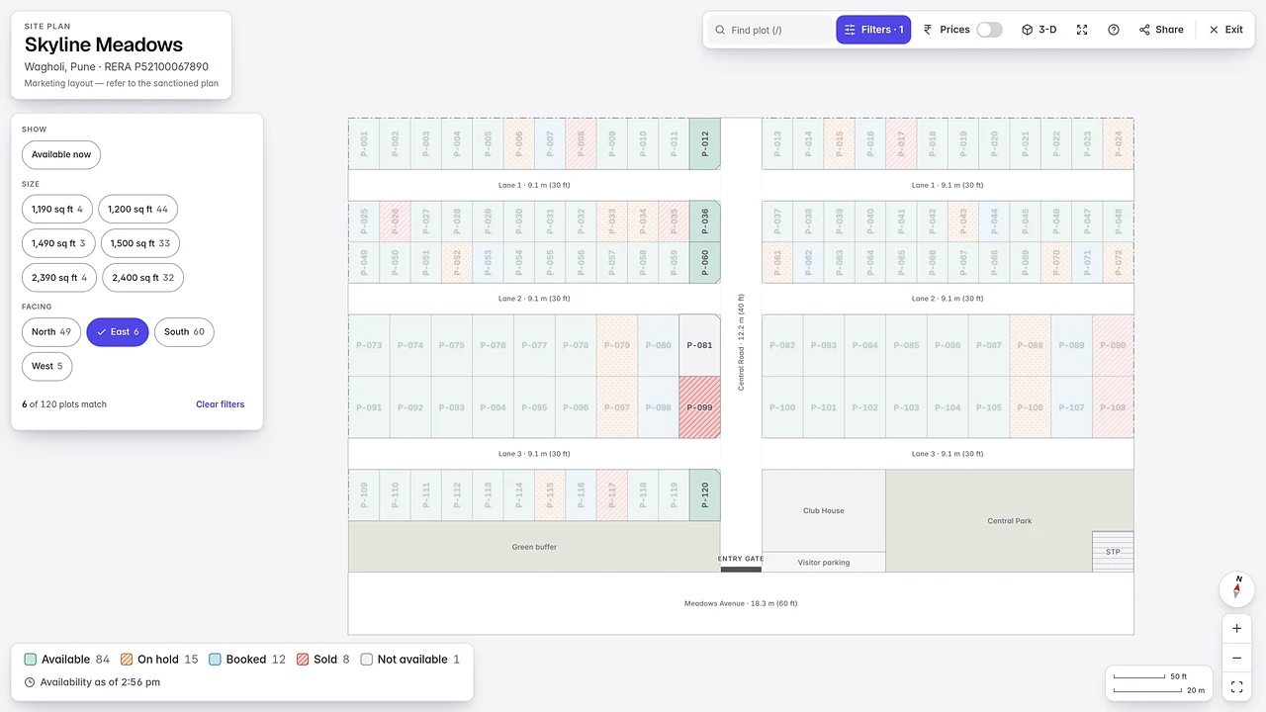1266x712 pixels.
Task: Click the fullscreen expand icon in top toolbar
Action: coord(1082,30)
